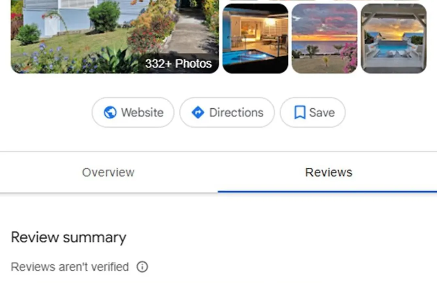
Task: Switch to the Overview tab
Action: [x=108, y=172]
